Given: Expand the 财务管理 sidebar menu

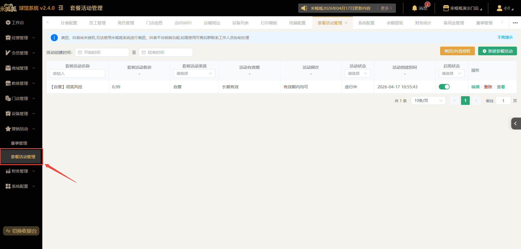Looking at the screenshot, I should [x=34, y=171].
